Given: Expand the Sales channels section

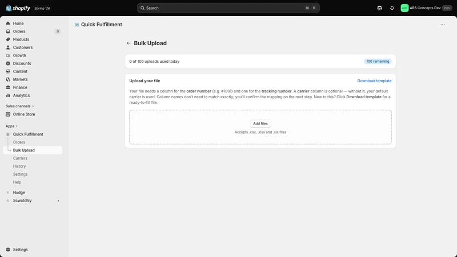Looking at the screenshot, I should click(19, 106).
